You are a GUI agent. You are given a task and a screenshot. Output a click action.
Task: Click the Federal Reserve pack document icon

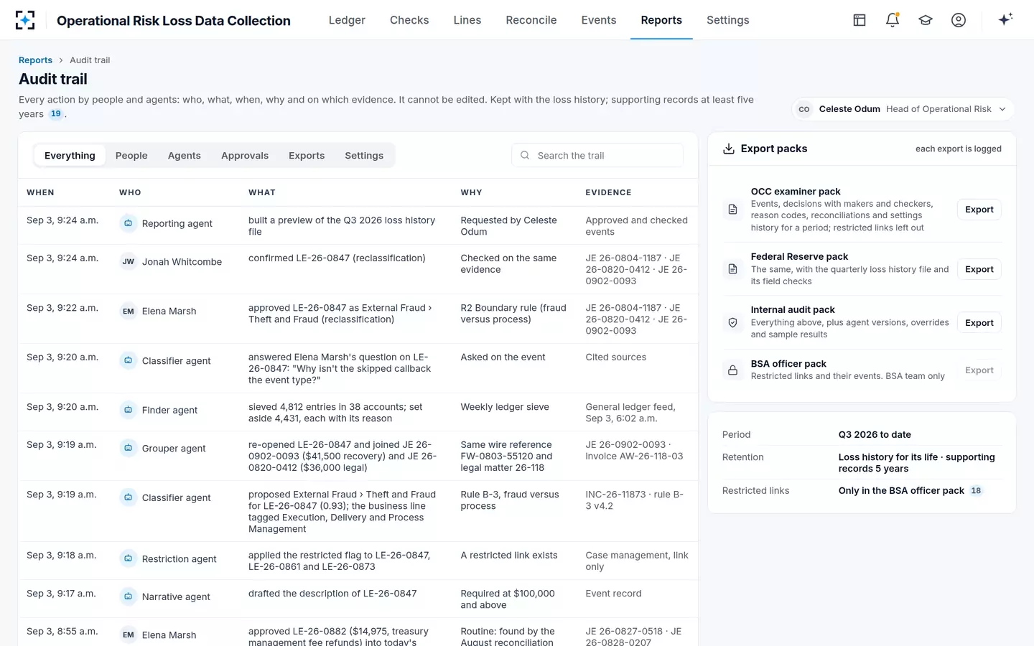coord(732,269)
